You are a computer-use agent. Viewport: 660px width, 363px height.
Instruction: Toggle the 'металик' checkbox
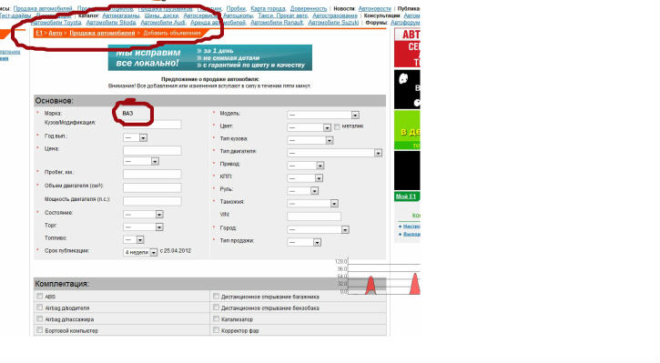point(337,126)
